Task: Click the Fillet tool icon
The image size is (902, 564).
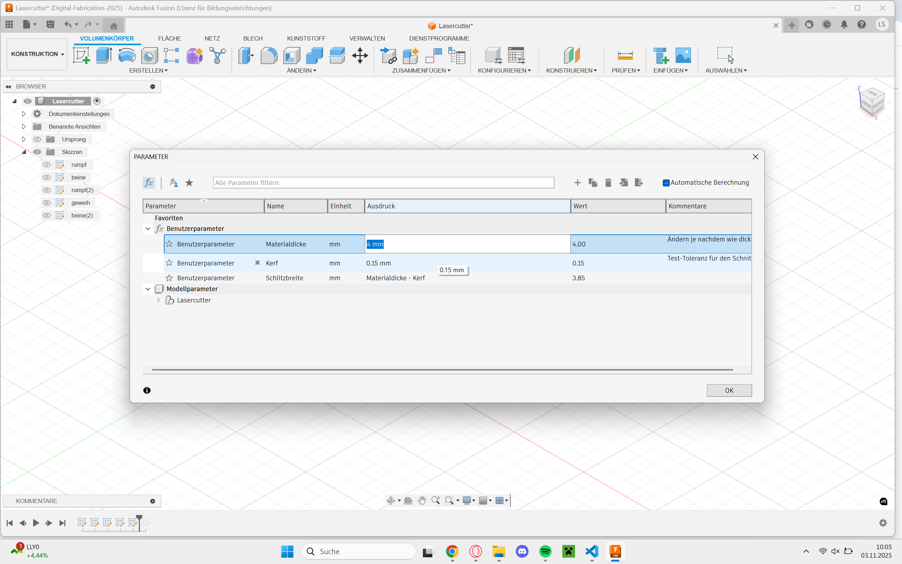Action: (x=269, y=56)
